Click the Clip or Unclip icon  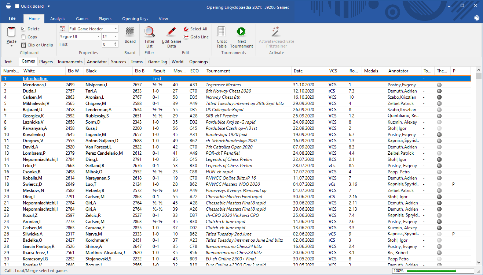[x=23, y=45]
